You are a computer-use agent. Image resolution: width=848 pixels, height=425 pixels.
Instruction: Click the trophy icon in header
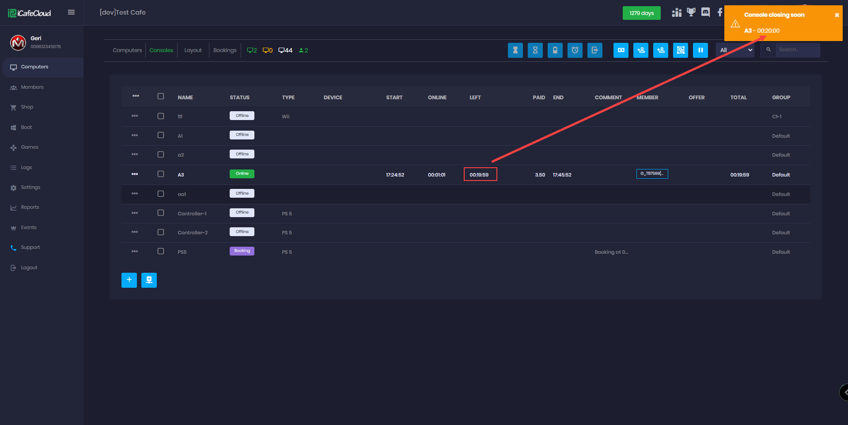pyautogui.click(x=691, y=12)
